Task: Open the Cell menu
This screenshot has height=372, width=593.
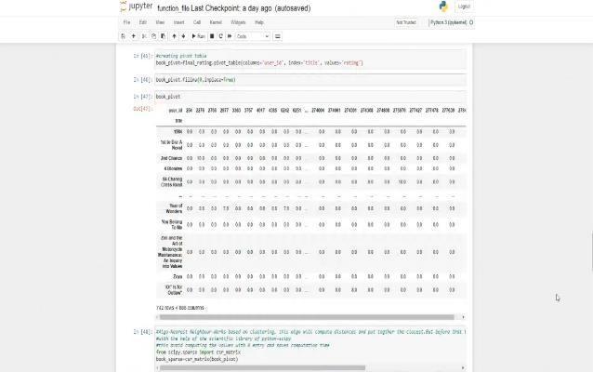Action: [197, 22]
